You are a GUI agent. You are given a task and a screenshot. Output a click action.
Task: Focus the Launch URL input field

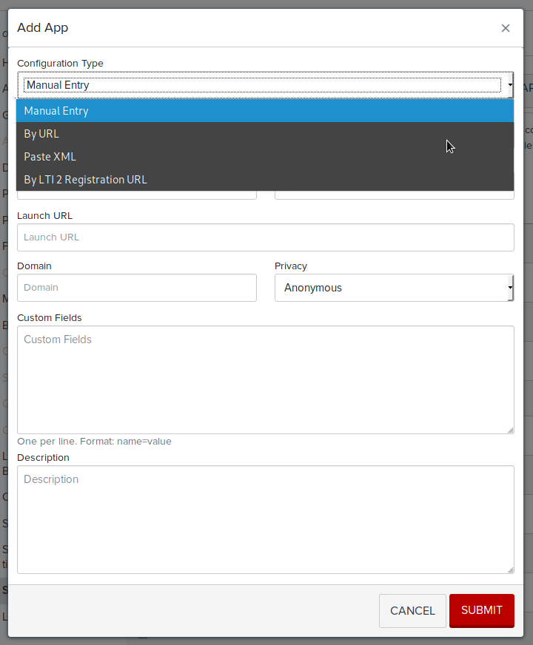coord(265,237)
